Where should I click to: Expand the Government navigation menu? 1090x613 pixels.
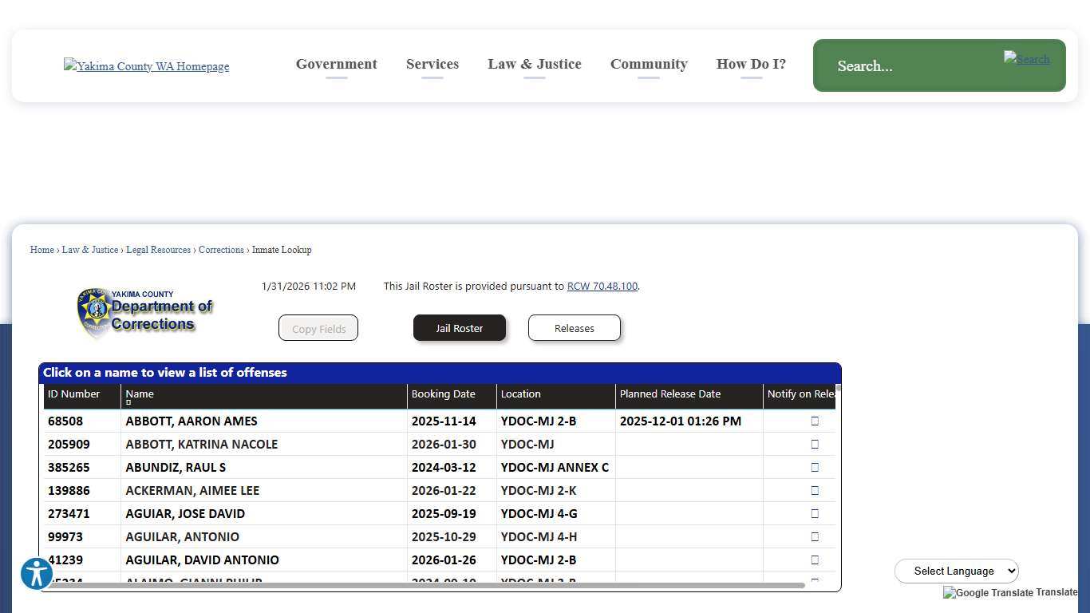tap(336, 64)
